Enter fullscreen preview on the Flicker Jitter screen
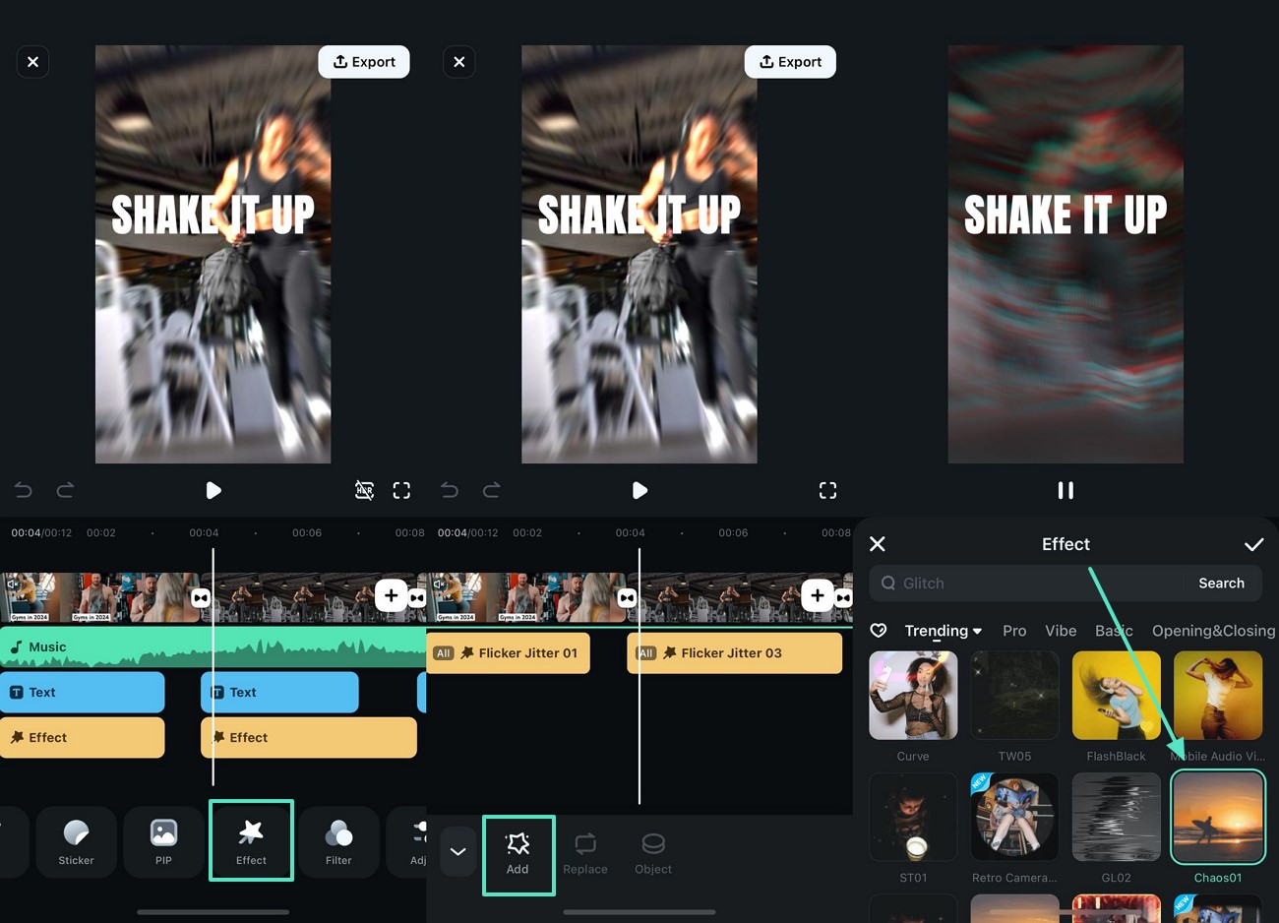Image resolution: width=1279 pixels, height=923 pixels. point(827,490)
